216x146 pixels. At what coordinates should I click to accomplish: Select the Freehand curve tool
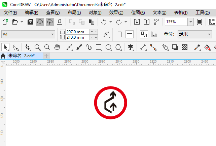(70, 47)
